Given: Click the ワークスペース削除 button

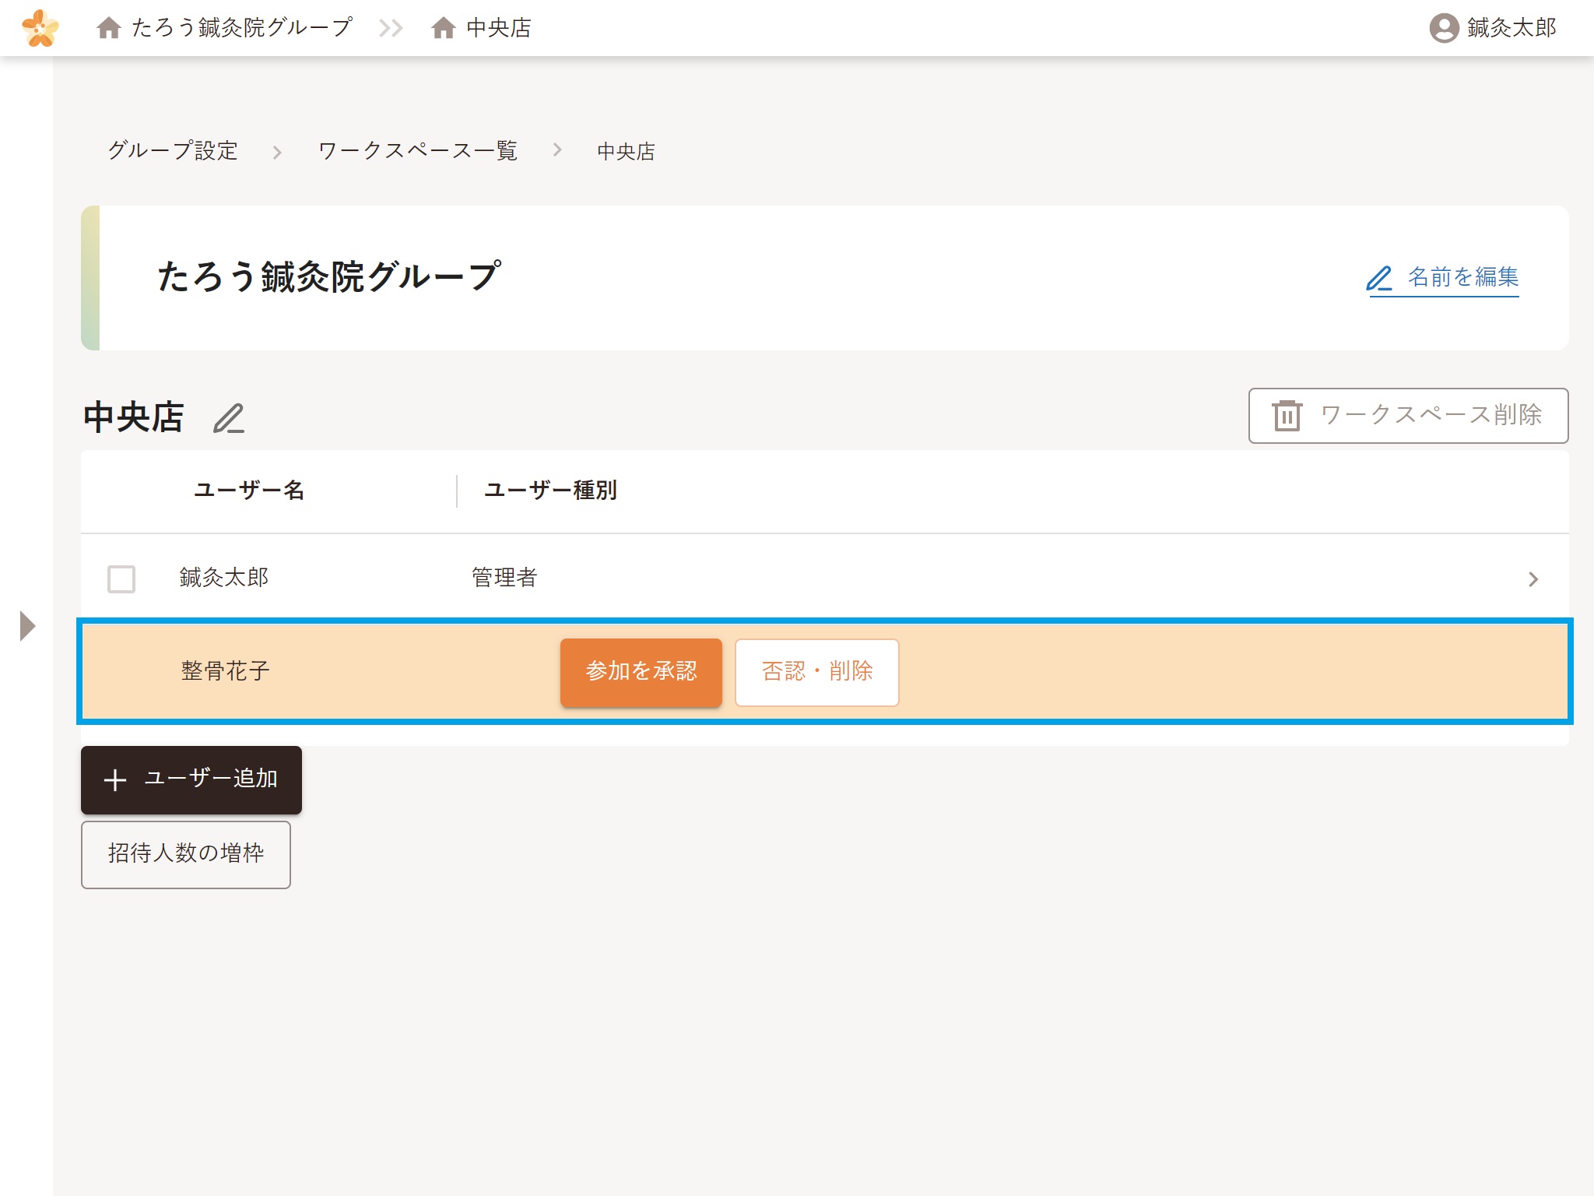Looking at the screenshot, I should pos(1408,415).
